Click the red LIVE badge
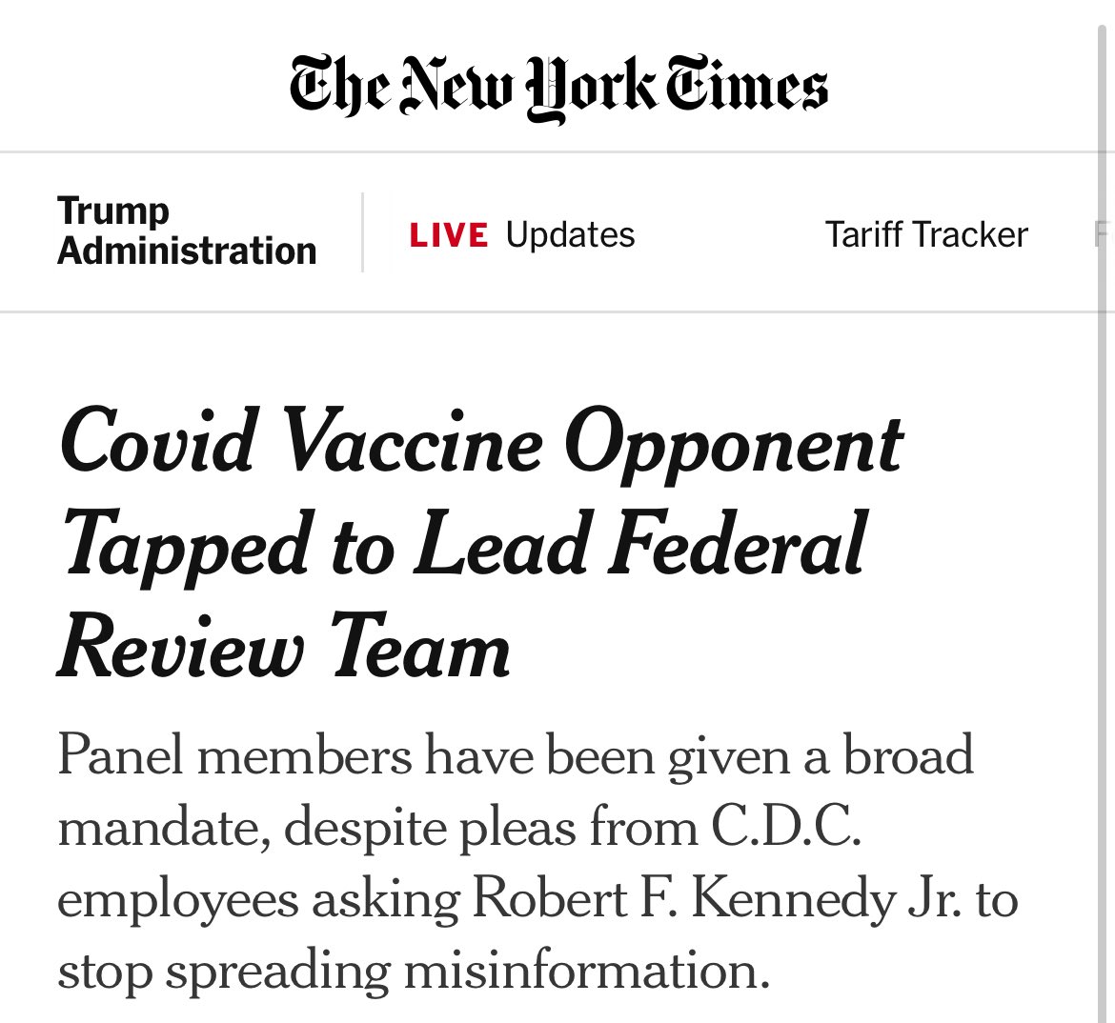Image resolution: width=1115 pixels, height=1023 pixels. pyautogui.click(x=448, y=235)
